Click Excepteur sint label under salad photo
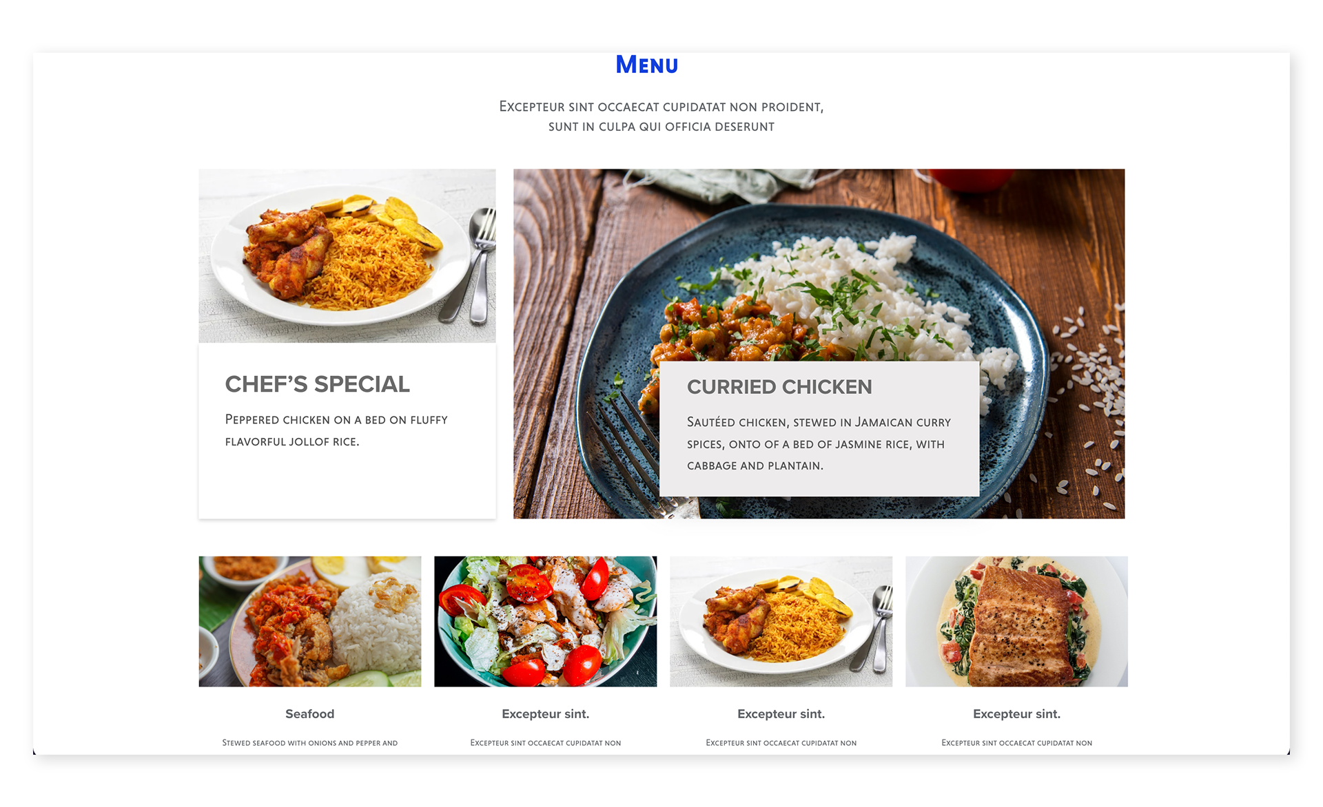1323x807 pixels. click(546, 714)
